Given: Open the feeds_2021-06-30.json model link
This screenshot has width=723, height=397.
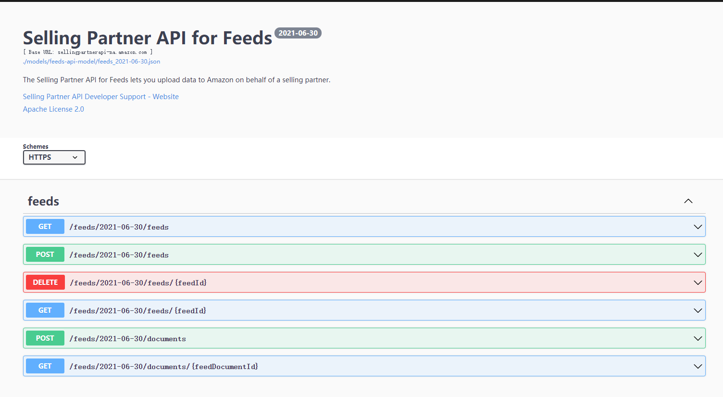Looking at the screenshot, I should click(x=91, y=61).
